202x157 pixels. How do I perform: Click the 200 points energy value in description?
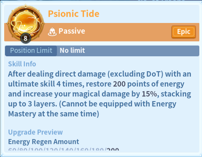click(119, 84)
